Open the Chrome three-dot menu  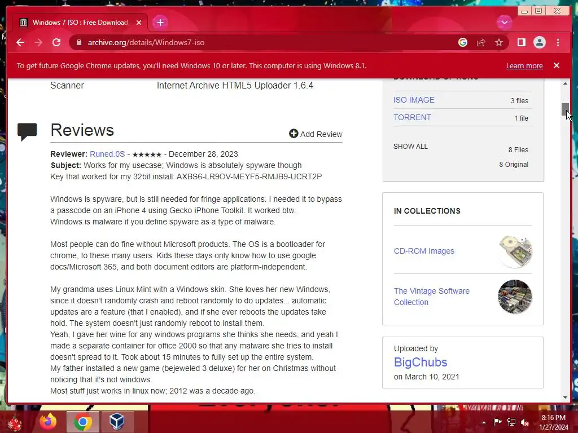(558, 42)
